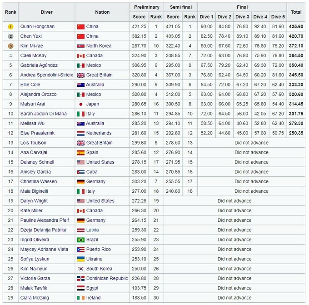
Task: Click the Puerto Rico flag icon
Action: [81, 250]
